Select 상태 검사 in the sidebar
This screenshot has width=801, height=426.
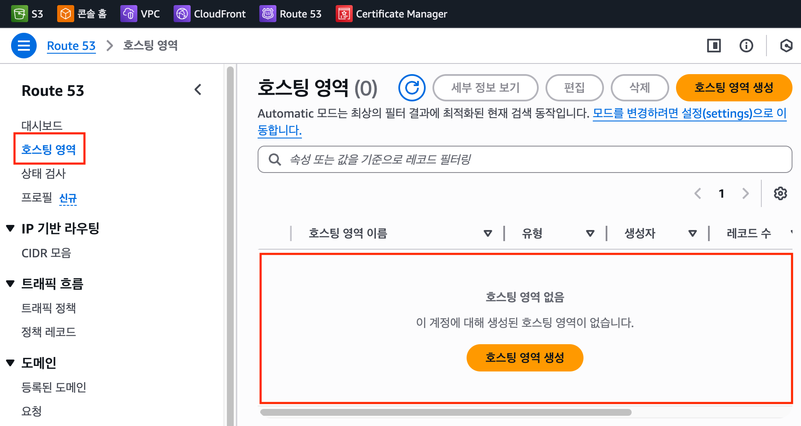(x=44, y=174)
